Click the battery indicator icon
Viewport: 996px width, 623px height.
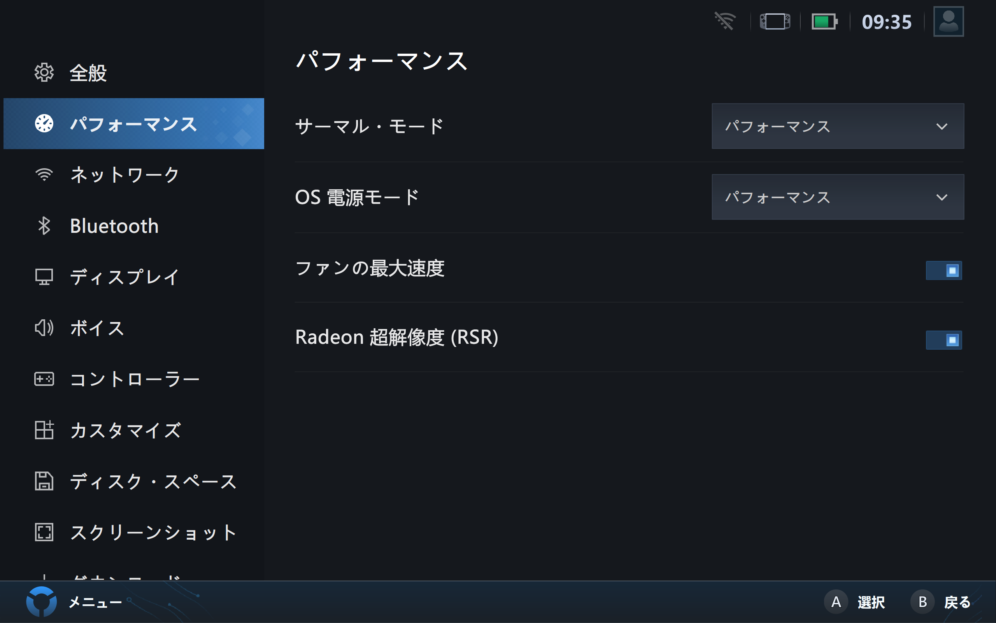824,21
